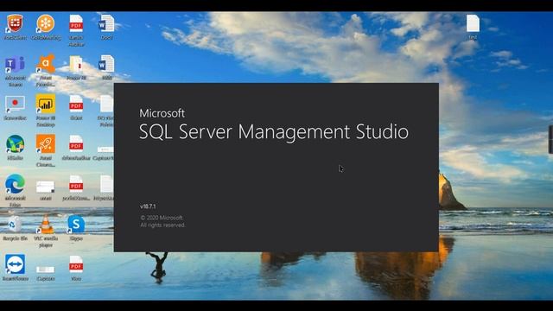Select the Word document beside the Power BI folder

pos(106,65)
